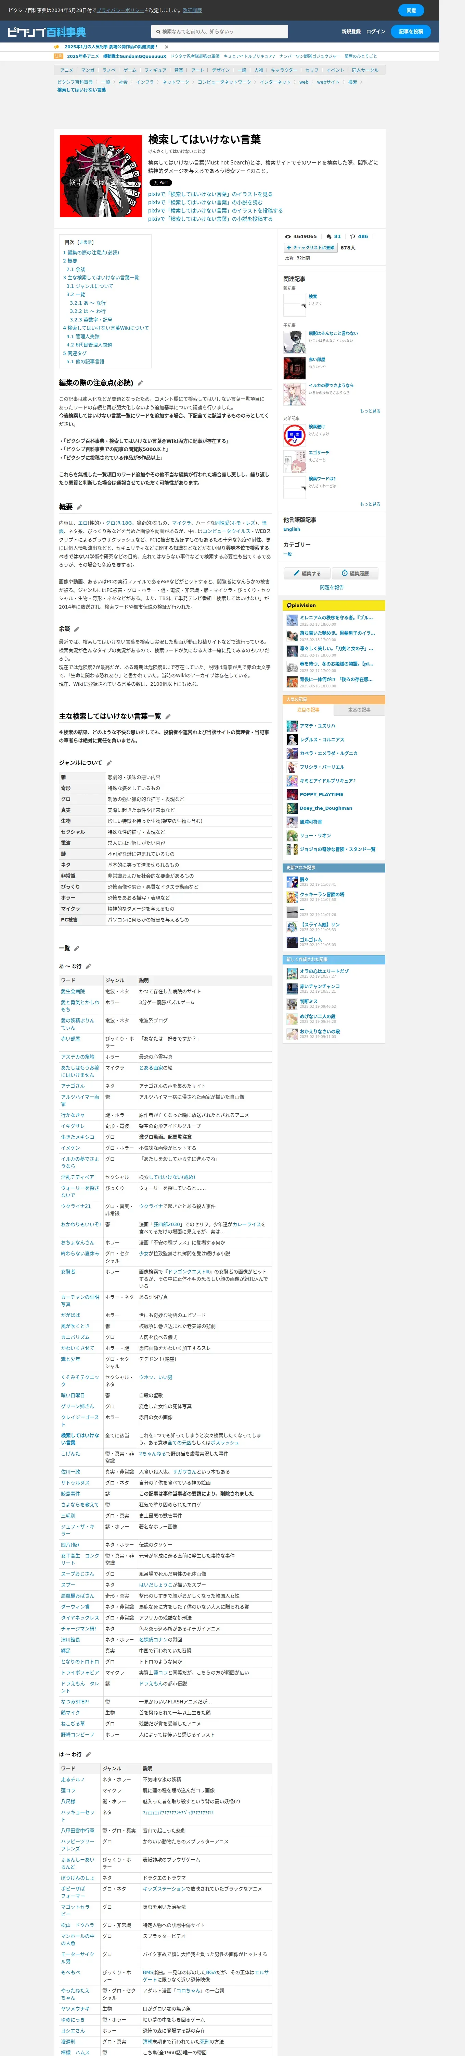Open the マンガ category menu item
Screen dimensions: 465x2056
[88, 70]
